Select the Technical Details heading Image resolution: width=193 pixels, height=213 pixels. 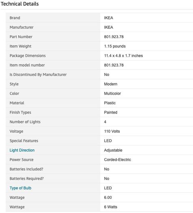coord(20,4)
